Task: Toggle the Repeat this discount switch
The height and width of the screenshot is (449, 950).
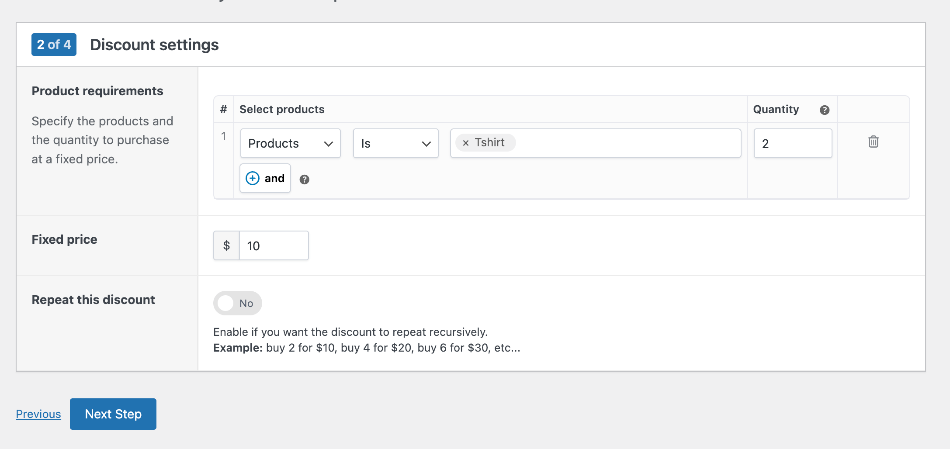Action: [x=237, y=303]
